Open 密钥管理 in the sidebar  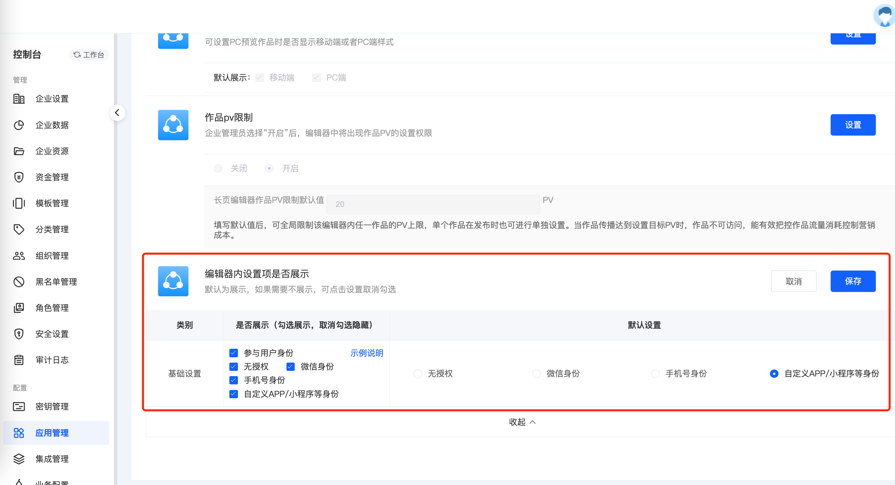pos(52,406)
